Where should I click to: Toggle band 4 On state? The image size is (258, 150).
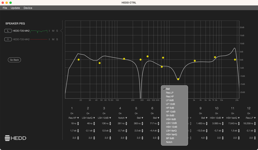pos(120,113)
